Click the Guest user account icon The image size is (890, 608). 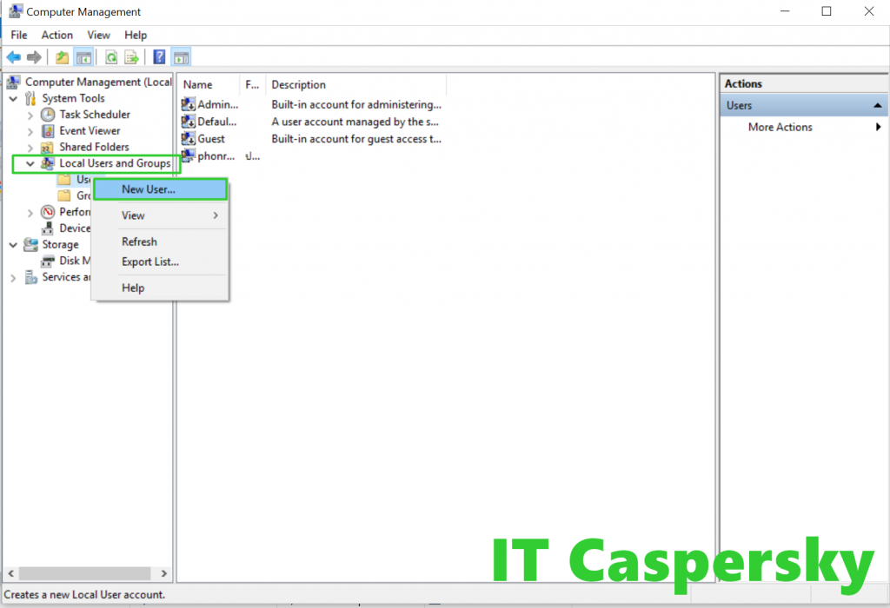click(188, 138)
